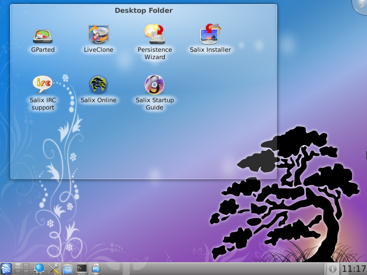Launch the terminal from the panel
The image size is (367, 275).
tap(82, 269)
